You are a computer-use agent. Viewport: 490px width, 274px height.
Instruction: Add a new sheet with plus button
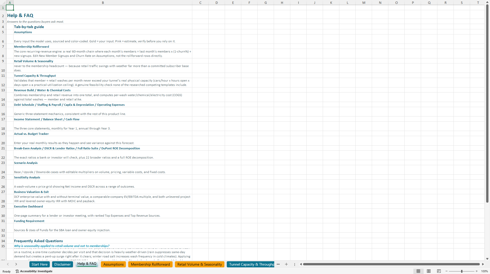(x=286, y=264)
